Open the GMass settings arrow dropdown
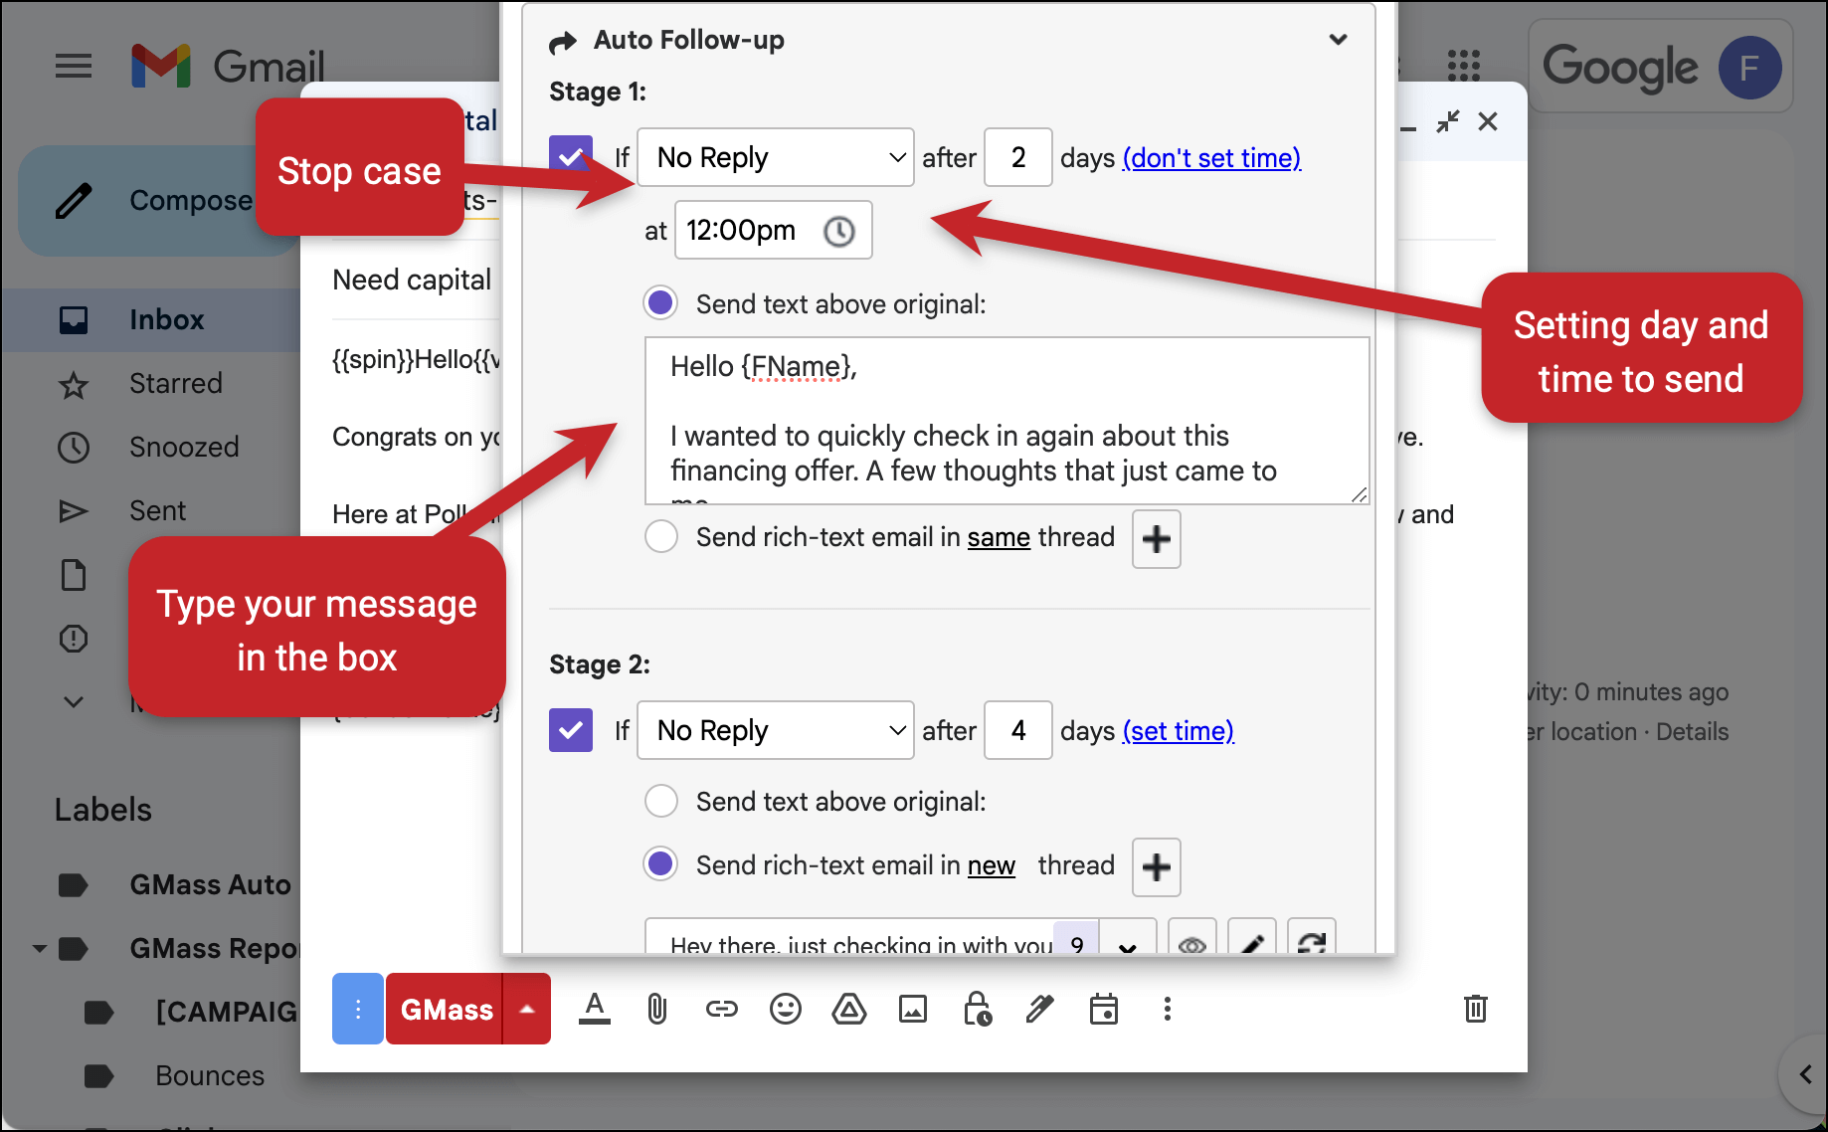 click(x=527, y=1009)
